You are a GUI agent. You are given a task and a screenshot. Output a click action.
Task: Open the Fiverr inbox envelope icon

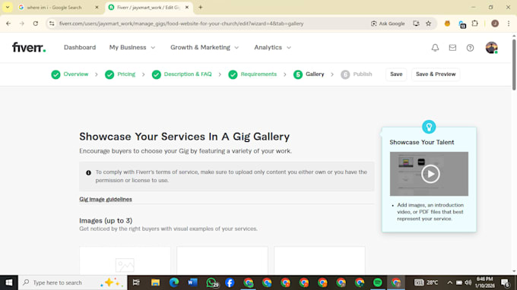point(452,48)
